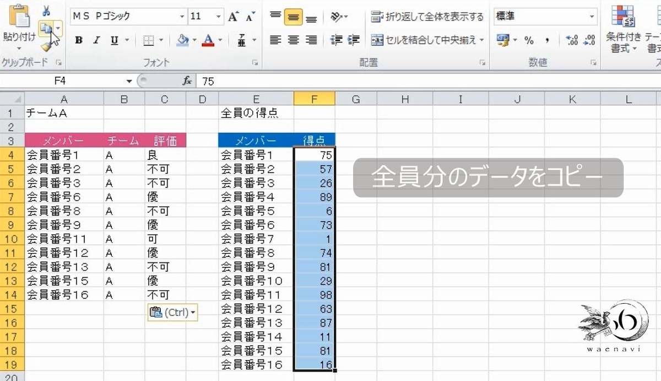The height and width of the screenshot is (381, 661).
Task: Click the Borders grid icon
Action: (148, 40)
